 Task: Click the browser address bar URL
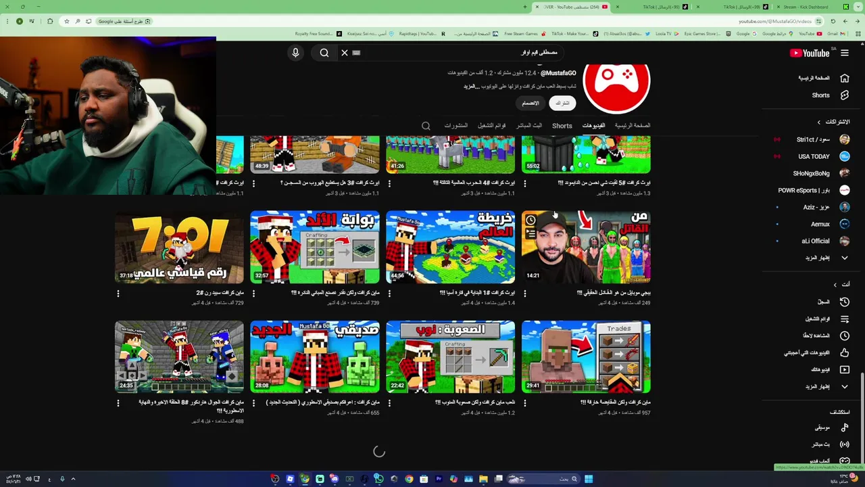coord(774,21)
